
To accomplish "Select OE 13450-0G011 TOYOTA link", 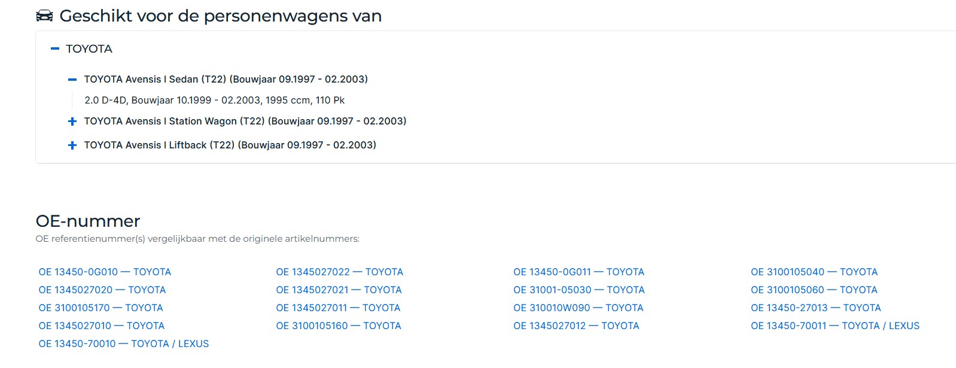I will pyautogui.click(x=579, y=272).
